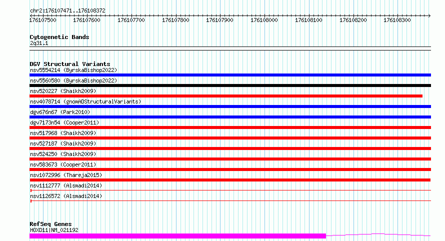Open variant dgv676n67 (Park2010) label
Viewport: 445px width, 241px height.
click(60, 112)
